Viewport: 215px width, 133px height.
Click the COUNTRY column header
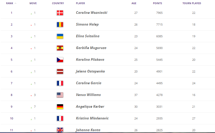click(58, 3)
